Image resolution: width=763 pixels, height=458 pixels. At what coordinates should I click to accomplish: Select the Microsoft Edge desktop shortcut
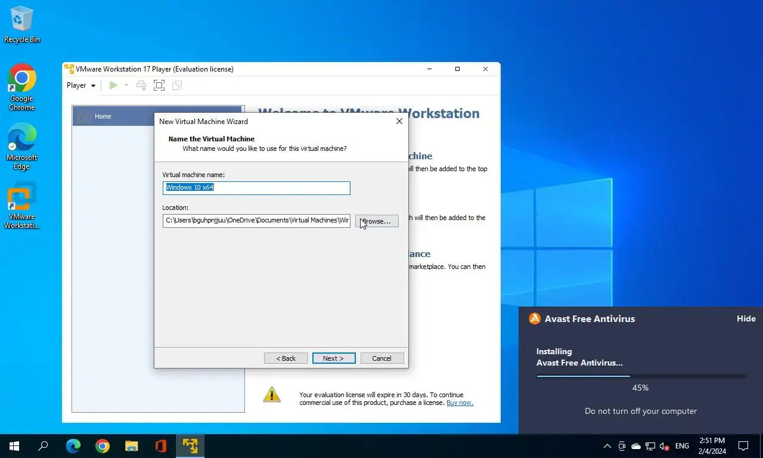22,147
